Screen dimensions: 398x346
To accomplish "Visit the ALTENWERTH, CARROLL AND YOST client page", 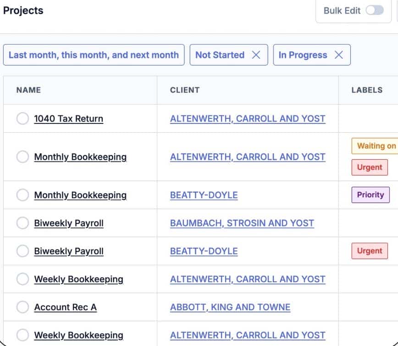I will (248, 118).
